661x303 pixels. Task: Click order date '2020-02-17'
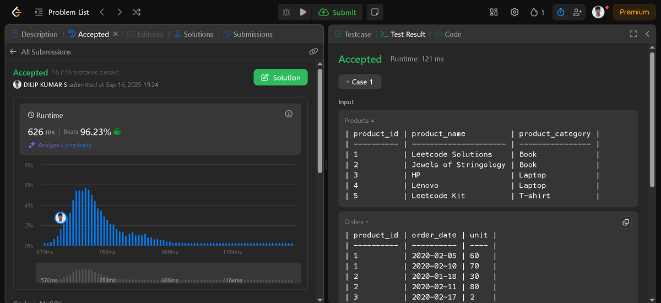[x=434, y=297]
